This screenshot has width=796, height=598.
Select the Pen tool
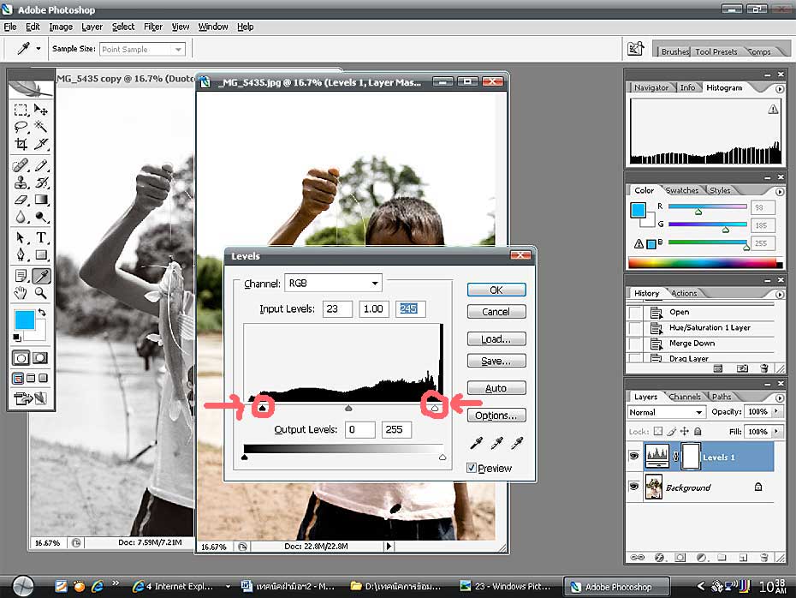tap(21, 254)
